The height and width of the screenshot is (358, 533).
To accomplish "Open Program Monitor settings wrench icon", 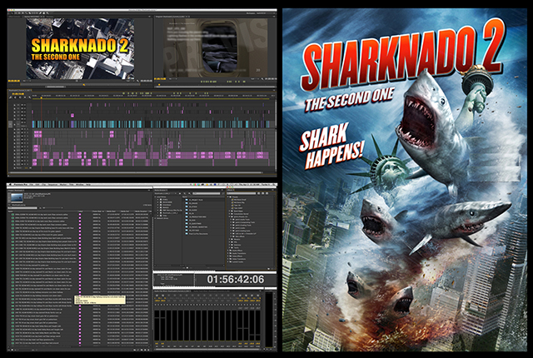I will pyautogui.click(x=262, y=79).
